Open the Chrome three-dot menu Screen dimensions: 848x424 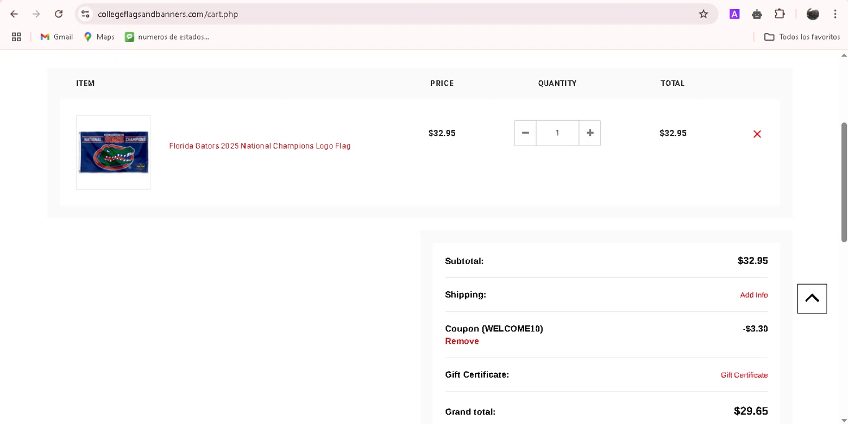click(835, 14)
